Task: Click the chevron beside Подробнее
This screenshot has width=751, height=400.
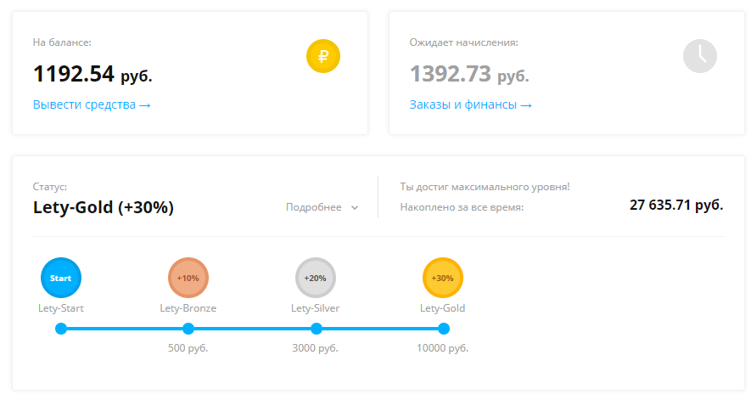Action: coord(355,208)
